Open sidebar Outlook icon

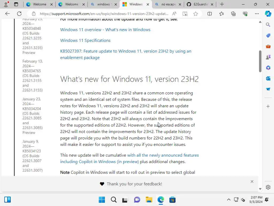pyautogui.click(x=268, y=79)
